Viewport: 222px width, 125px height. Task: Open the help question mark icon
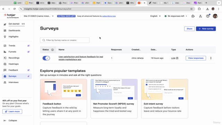point(208,16)
